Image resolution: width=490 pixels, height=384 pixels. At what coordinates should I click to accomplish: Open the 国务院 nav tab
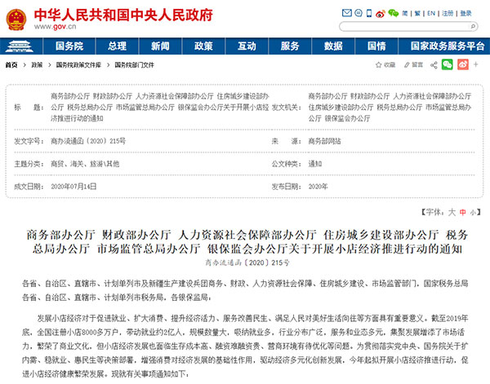(69, 46)
